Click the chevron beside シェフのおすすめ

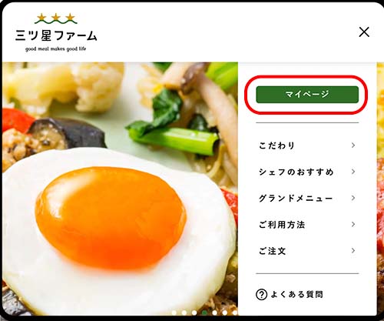coord(353,172)
